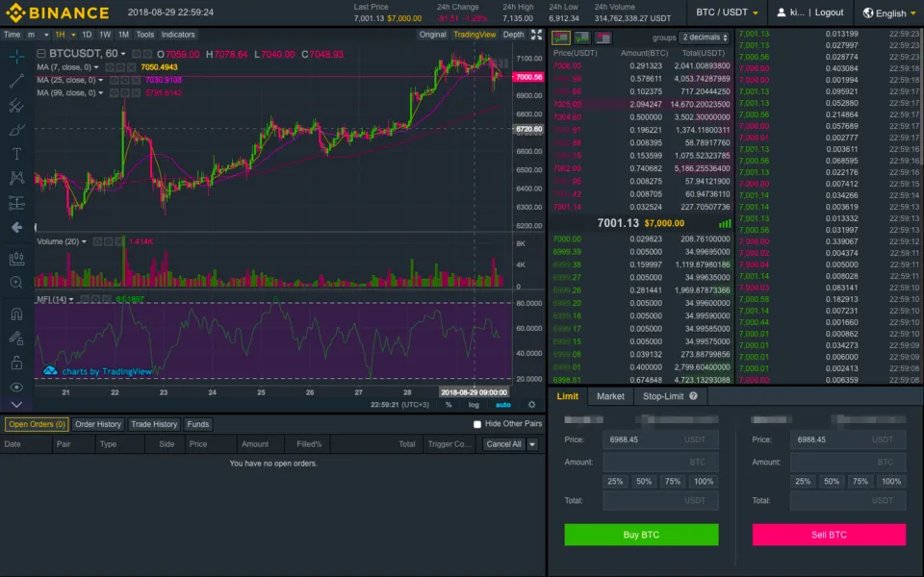Expand MA (7, close, 0) dropdown

coord(96,67)
